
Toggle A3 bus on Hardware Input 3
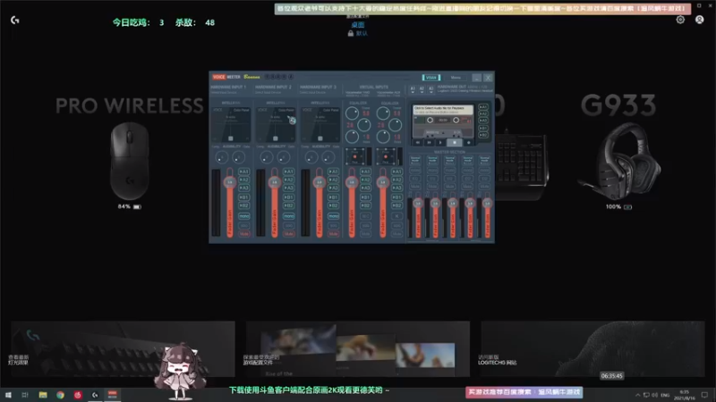click(x=333, y=188)
